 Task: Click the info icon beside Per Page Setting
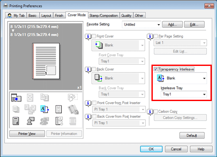[x=150, y=37]
